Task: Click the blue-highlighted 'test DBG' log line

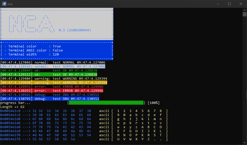Action: [50, 99]
